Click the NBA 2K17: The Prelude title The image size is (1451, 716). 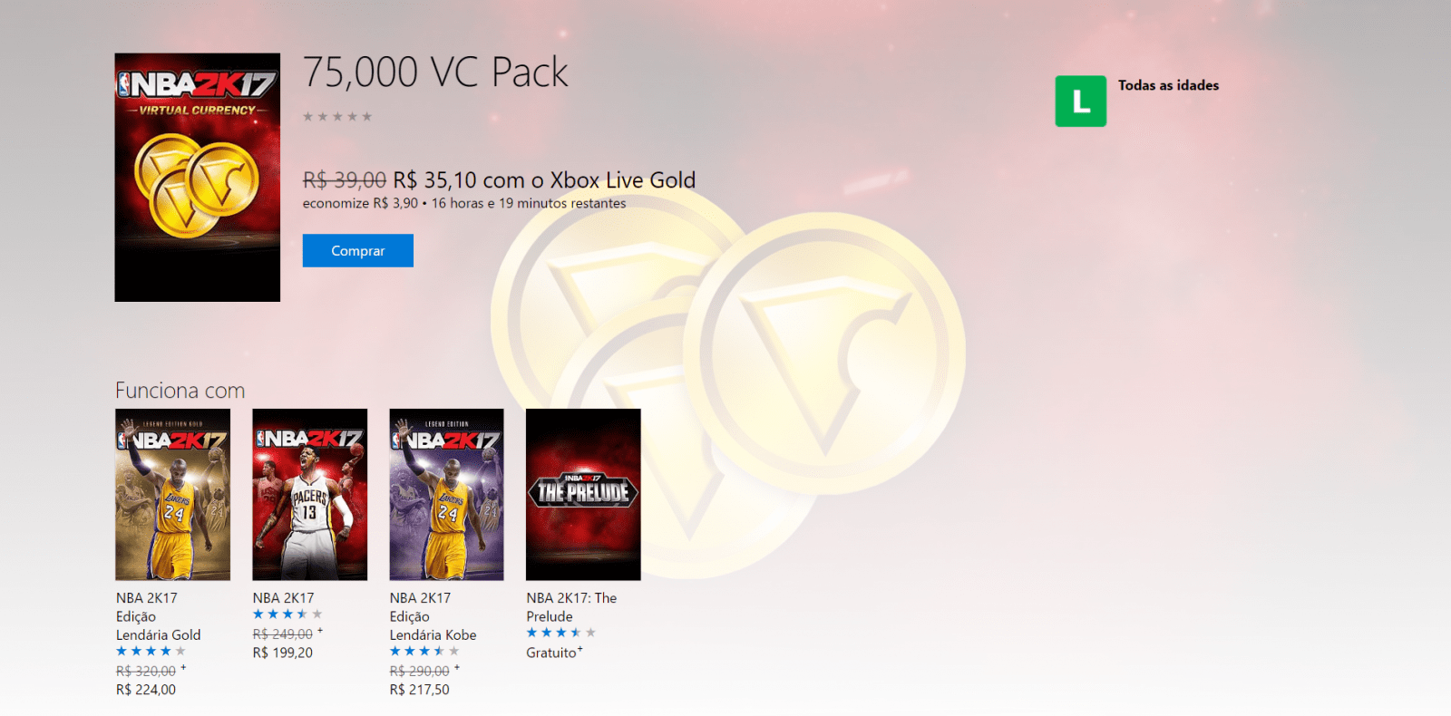tap(571, 607)
